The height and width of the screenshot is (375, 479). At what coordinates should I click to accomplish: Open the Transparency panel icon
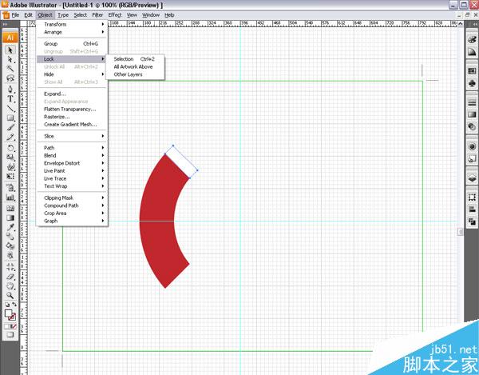click(472, 126)
